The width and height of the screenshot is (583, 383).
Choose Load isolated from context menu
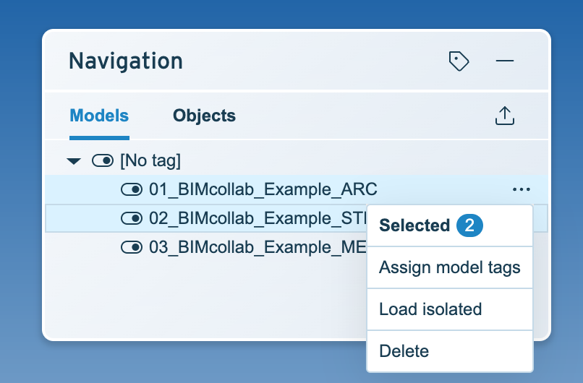450,309
